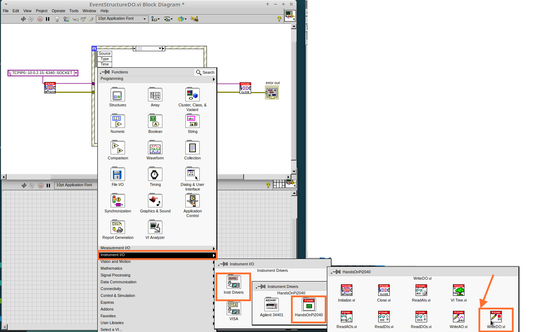Toggle Highlight Execution lightbulb

[57, 19]
